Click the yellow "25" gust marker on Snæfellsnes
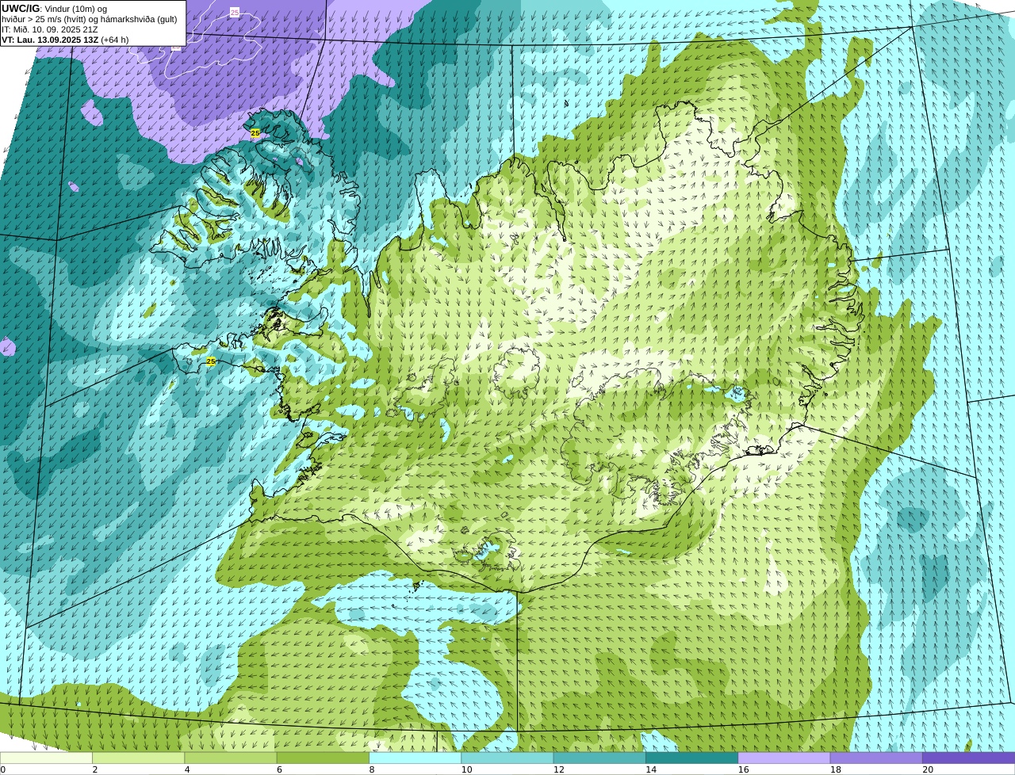This screenshot has height=775, width=1015. [211, 361]
